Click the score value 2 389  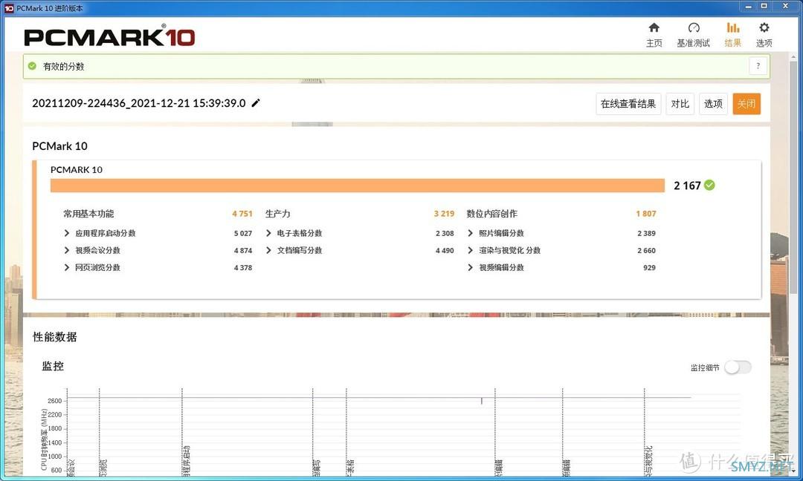click(x=647, y=233)
